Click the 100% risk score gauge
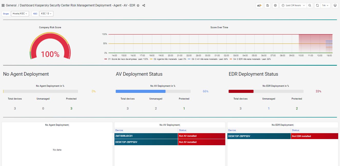The image size is (340, 166). point(50,46)
